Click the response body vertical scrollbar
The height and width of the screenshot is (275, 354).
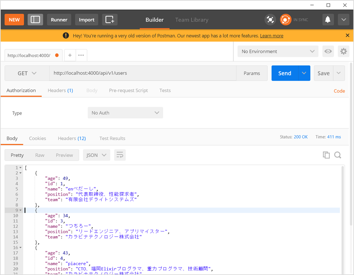tap(343, 219)
